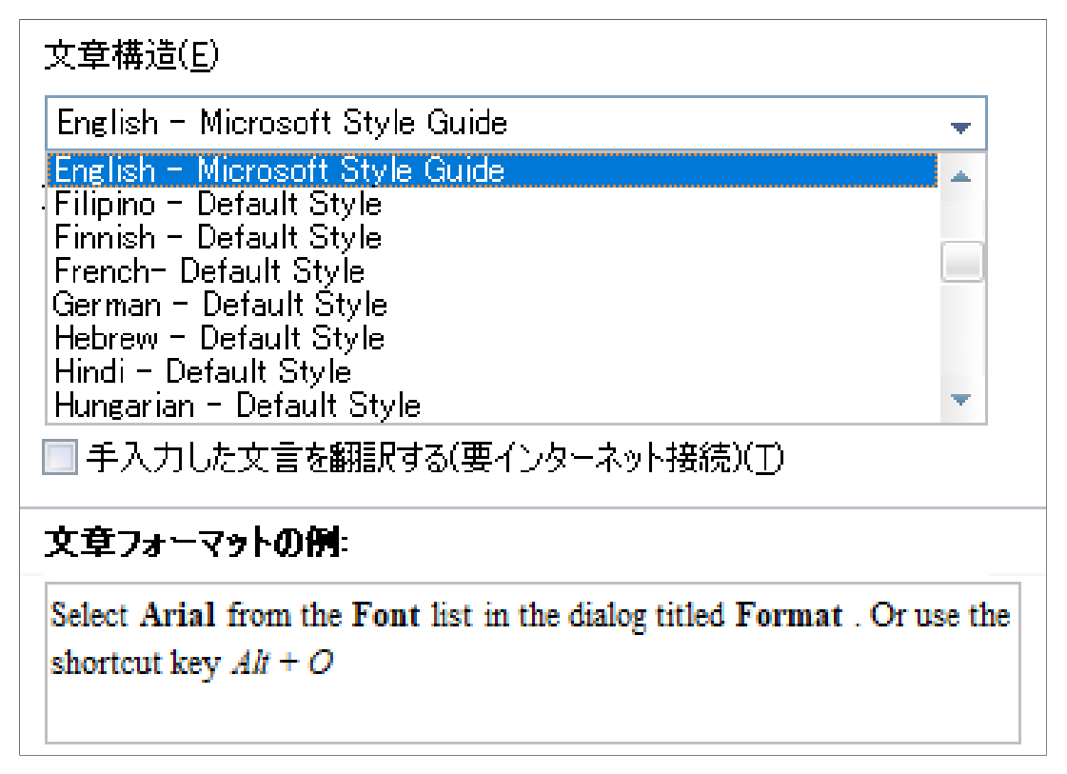Open the 文章構造 combo box arrow

pyautogui.click(x=959, y=127)
